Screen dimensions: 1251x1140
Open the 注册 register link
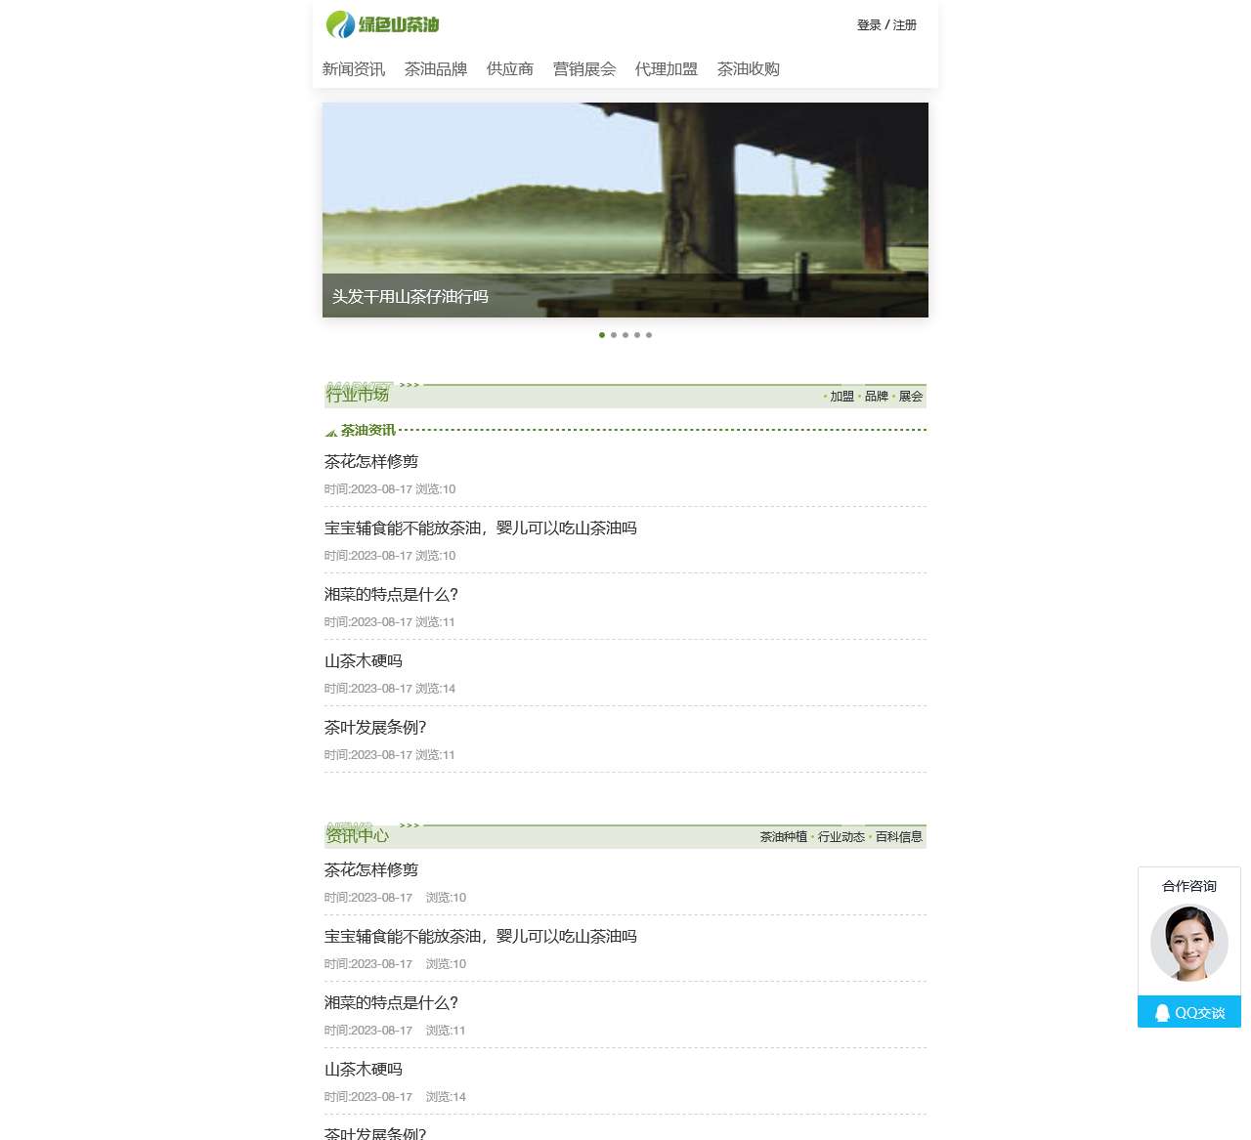point(905,25)
